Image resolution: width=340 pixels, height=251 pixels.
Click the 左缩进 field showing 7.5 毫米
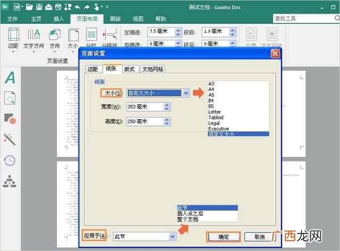164,32
